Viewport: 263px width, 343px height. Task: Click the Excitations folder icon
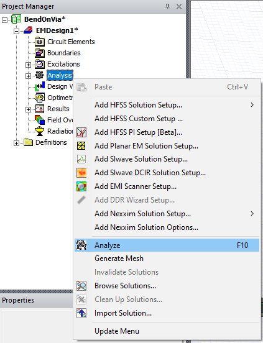click(x=40, y=64)
